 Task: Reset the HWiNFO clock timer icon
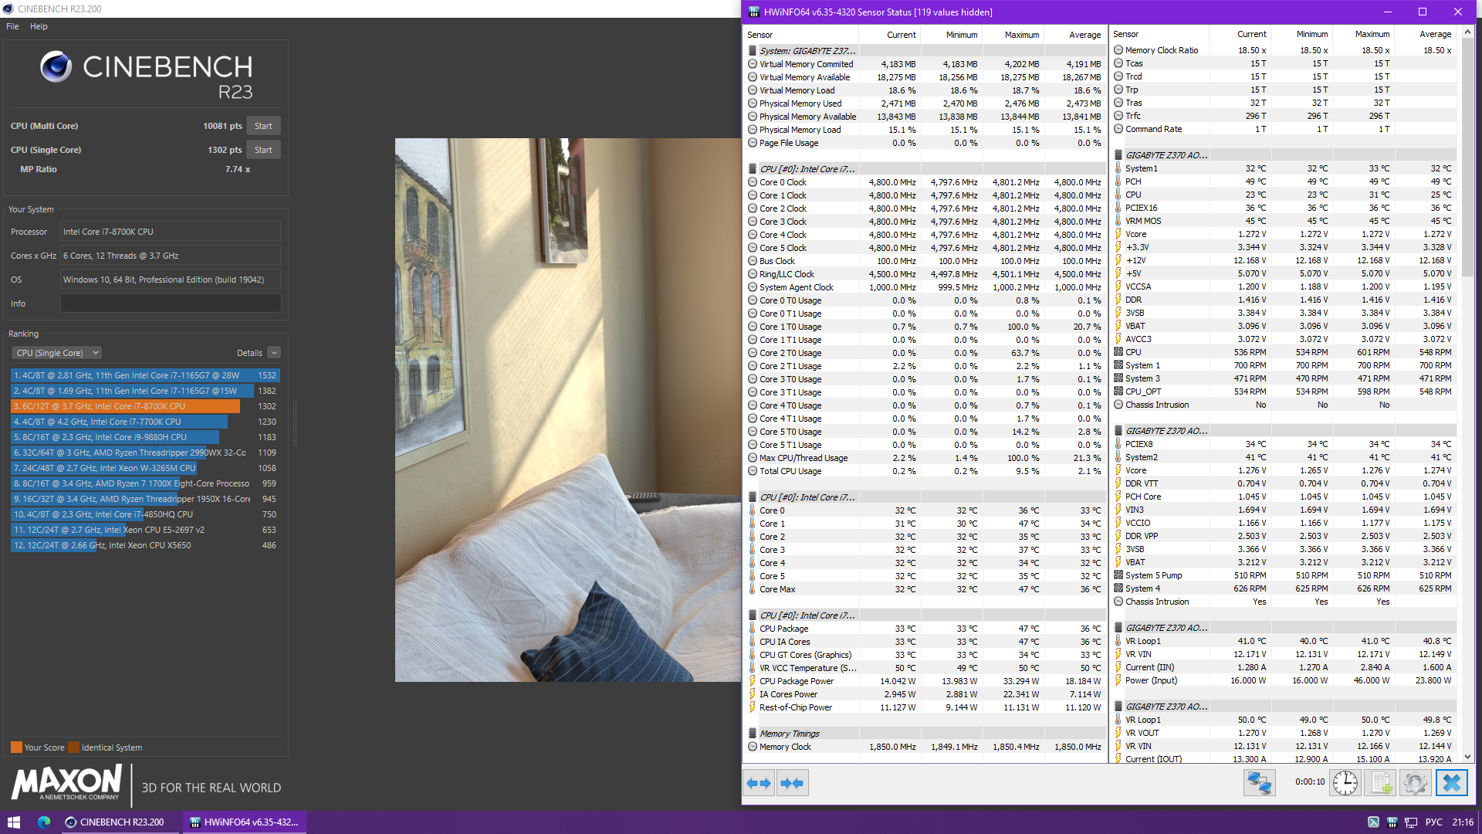(1345, 783)
